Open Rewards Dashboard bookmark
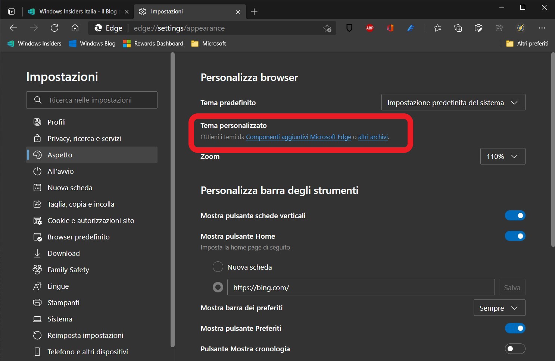The height and width of the screenshot is (361, 555). point(153,44)
